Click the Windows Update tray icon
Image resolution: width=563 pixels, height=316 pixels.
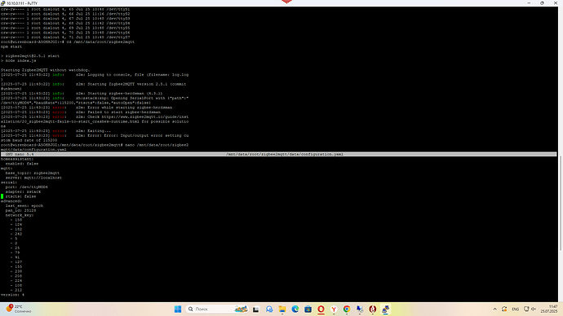(504, 309)
